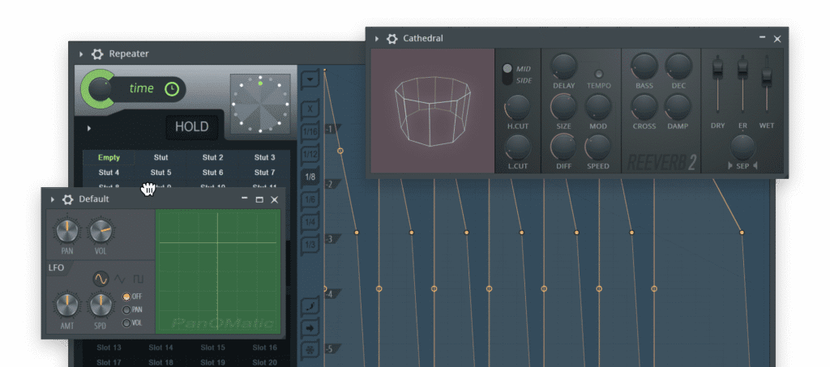Select the square wave LFO shape

139,279
